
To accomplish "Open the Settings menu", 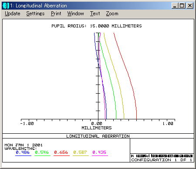I will [35, 14].
